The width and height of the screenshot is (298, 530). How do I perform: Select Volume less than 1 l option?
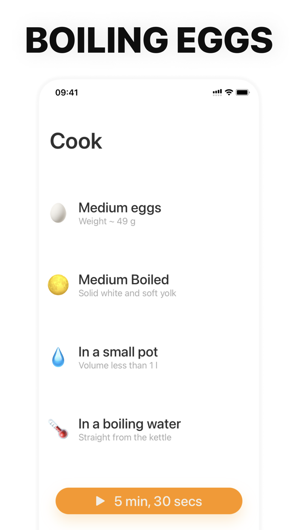118,365
